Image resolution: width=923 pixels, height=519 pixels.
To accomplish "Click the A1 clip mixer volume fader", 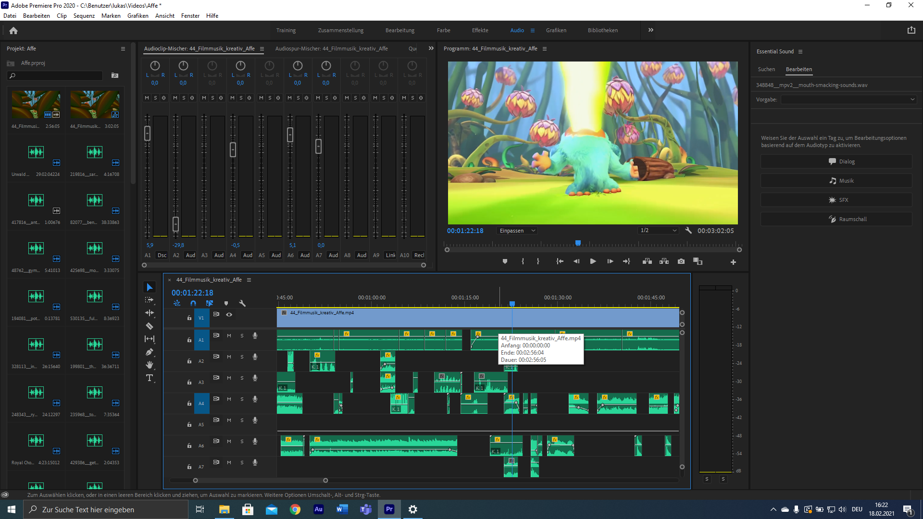I will [147, 134].
